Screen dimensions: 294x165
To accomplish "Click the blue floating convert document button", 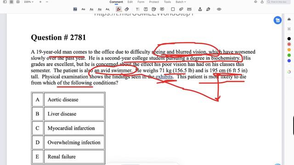I will (x=277, y=20).
